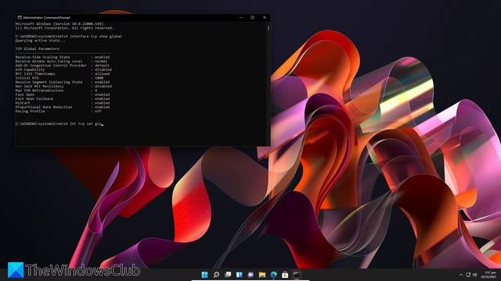
Task: Close the Command Prompt window
Action: click(x=265, y=17)
